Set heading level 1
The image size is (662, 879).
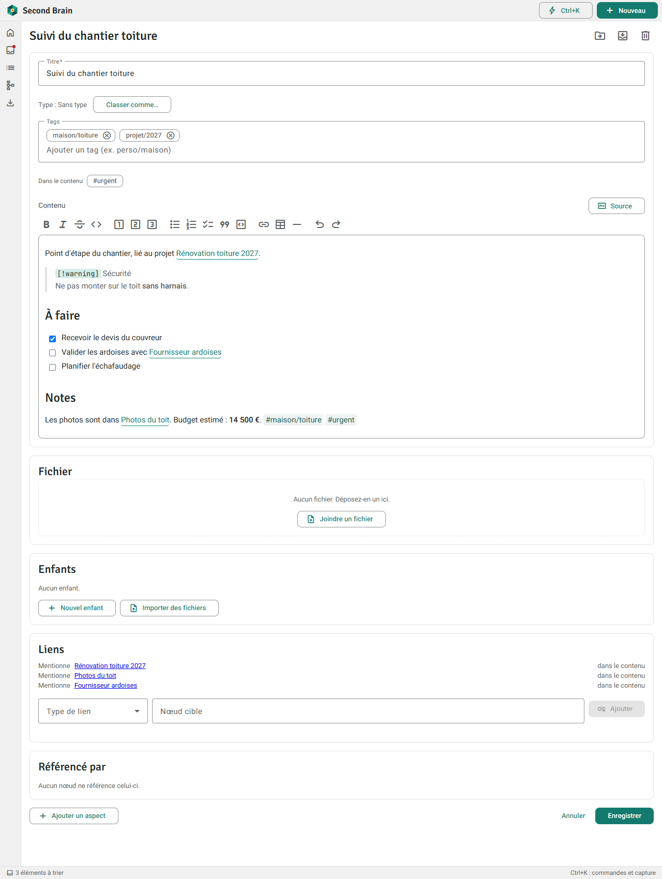click(x=119, y=224)
